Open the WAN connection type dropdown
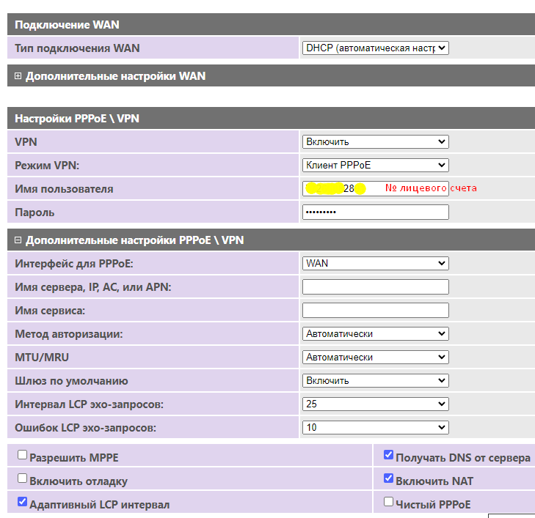Screen dimensions: 535x518 click(375, 48)
